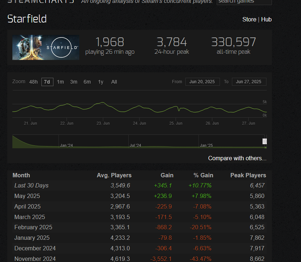Viewport: 301px width, 262px height.
Task: Click the +236.9 gain for May 2025
Action: click(x=163, y=196)
